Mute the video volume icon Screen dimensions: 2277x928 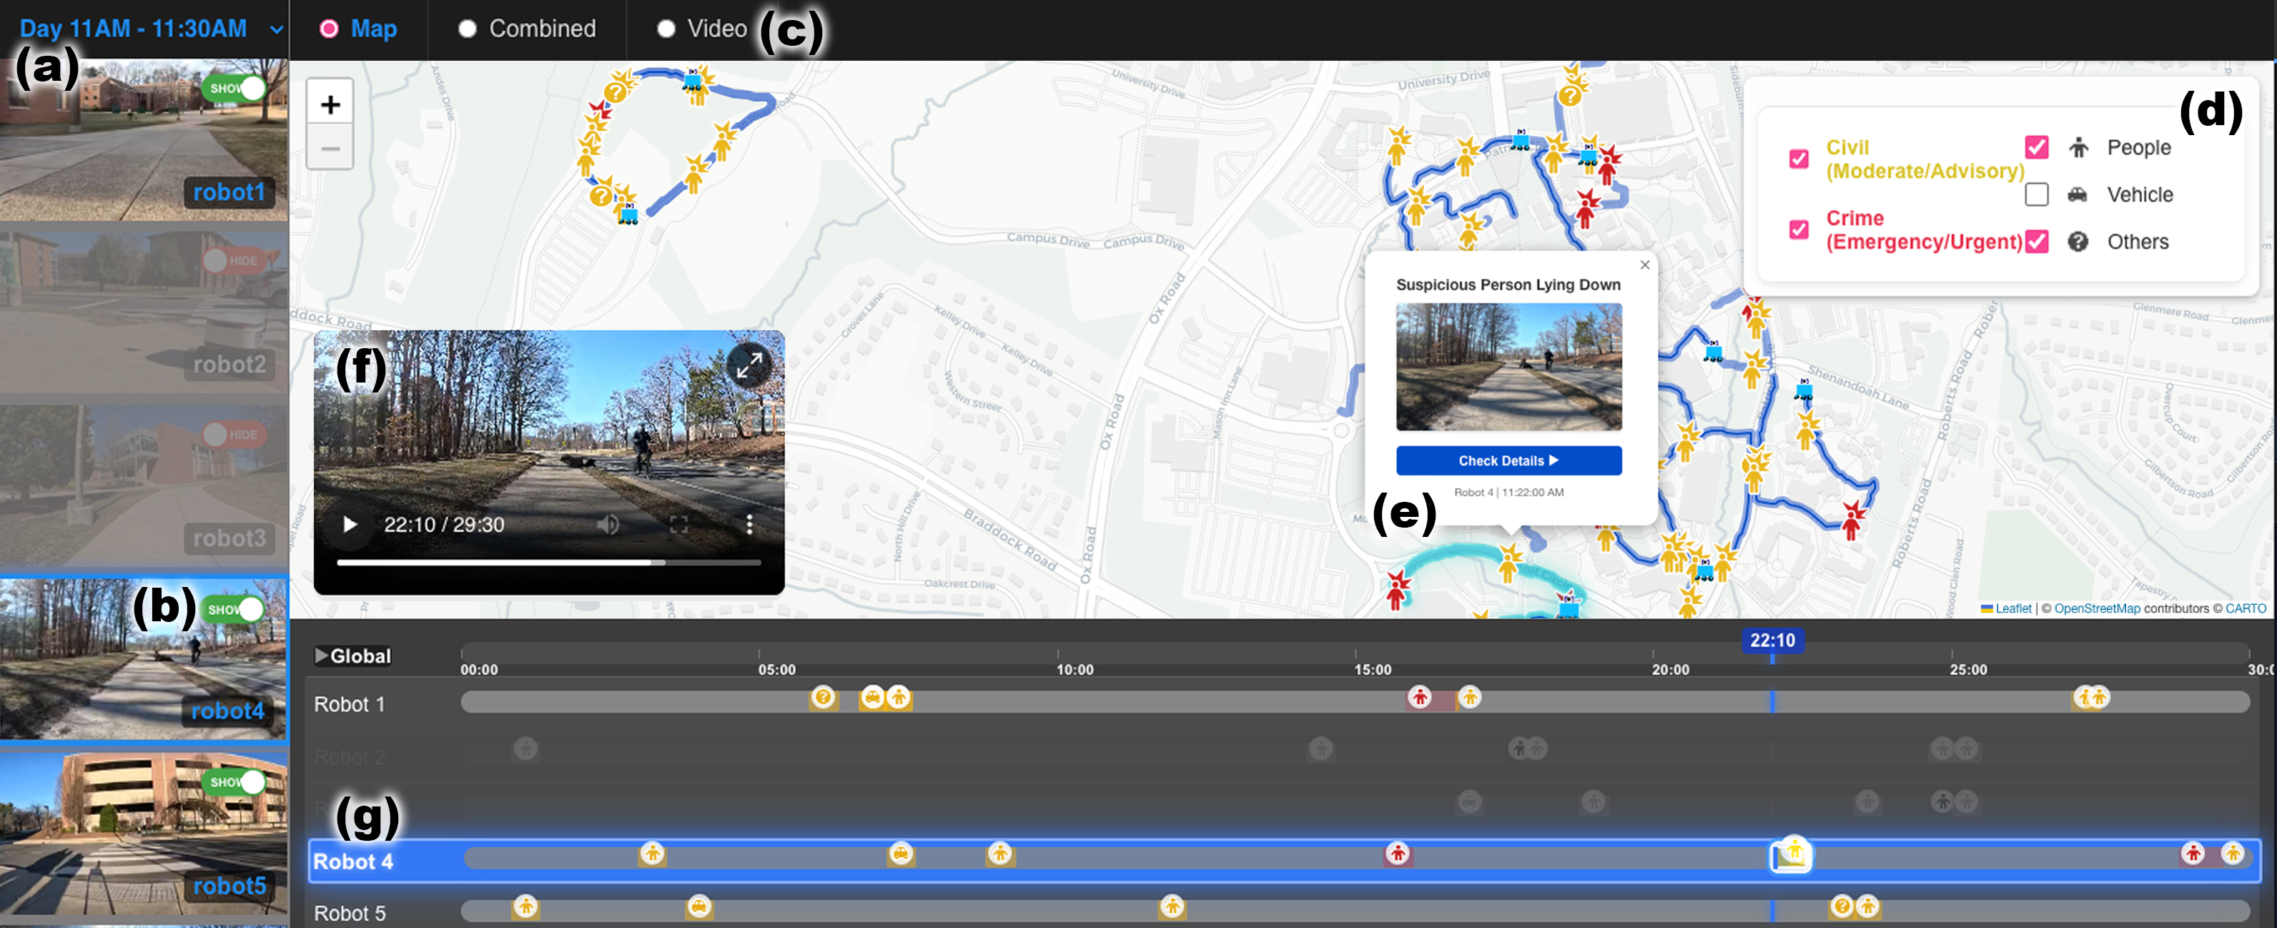607,525
